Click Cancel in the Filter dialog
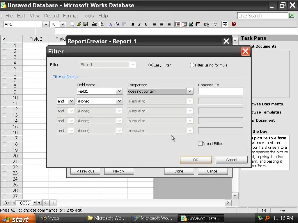The width and height of the screenshot is (298, 223). pos(231,160)
